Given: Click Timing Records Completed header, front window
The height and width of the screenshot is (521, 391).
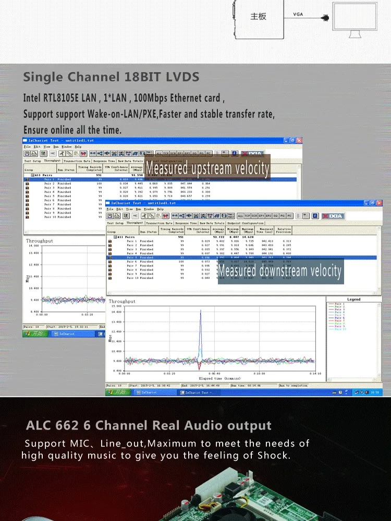Looking at the screenshot, I should pos(172,231).
